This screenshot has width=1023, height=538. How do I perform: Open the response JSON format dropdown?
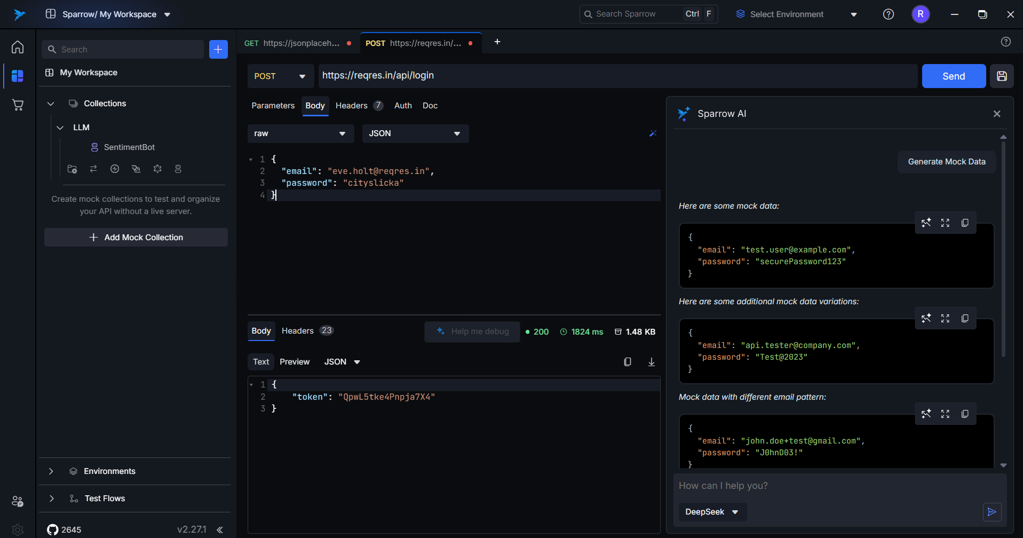click(x=342, y=362)
